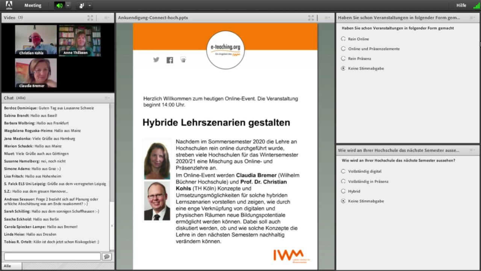Click the SlideShare icon on the slide
Screen dimensions: 481x271
click(x=183, y=59)
